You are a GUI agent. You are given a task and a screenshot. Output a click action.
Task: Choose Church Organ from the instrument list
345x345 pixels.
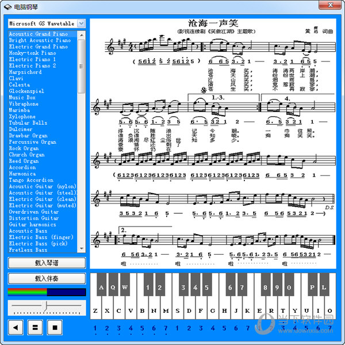27,155
